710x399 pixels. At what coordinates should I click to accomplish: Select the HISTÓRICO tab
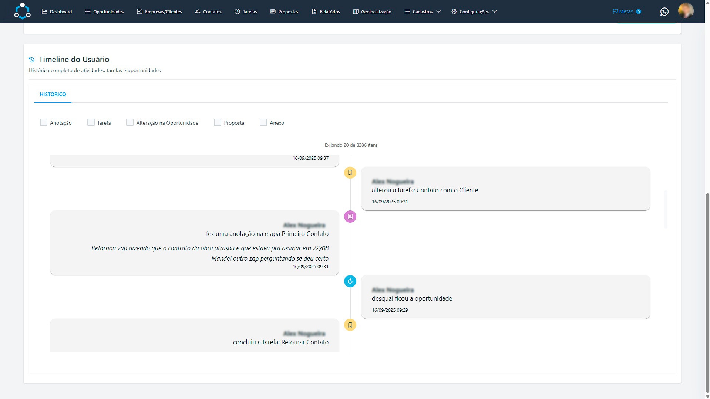click(53, 94)
